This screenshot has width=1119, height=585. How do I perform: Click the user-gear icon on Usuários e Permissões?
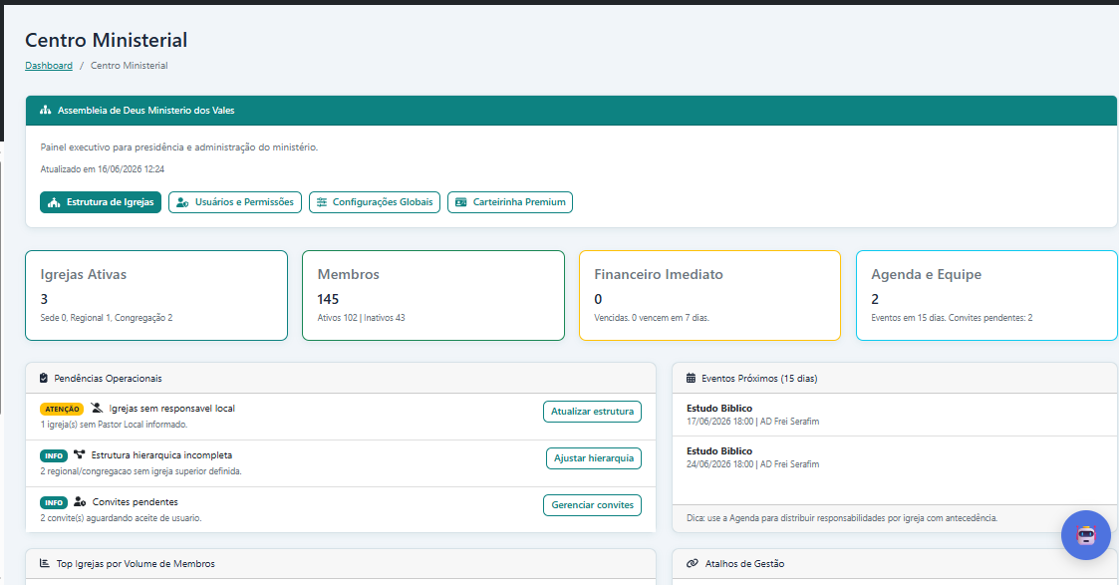pyautogui.click(x=182, y=202)
